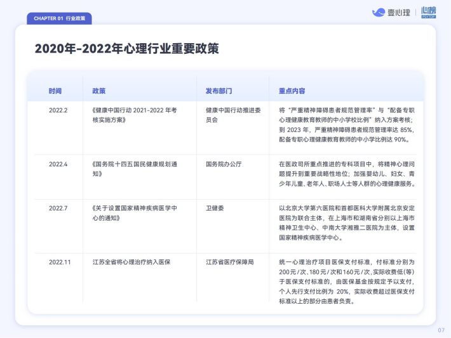This screenshot has height=338, width=451.
Task: Select the CHAPTER 01 行业政策 tab label
Action: click(x=60, y=18)
